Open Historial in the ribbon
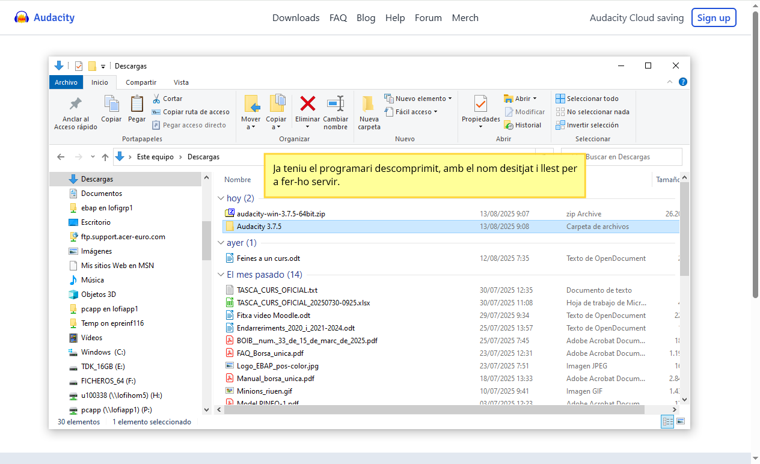This screenshot has height=464, width=760. 523,125
